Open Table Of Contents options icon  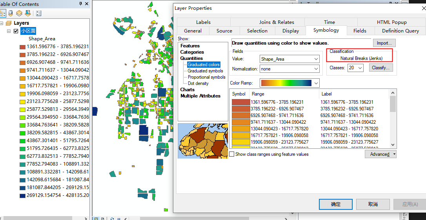coord(38,13)
